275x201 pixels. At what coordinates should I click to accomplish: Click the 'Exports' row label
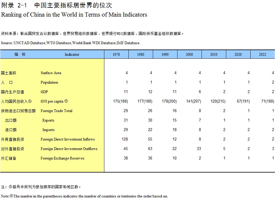click(x=48, y=120)
